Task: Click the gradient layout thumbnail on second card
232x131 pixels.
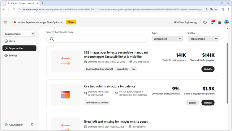Action: coord(65,94)
